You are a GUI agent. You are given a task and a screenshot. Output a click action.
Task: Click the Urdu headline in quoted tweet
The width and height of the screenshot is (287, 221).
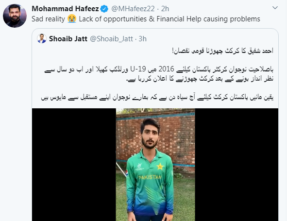(x=222, y=51)
